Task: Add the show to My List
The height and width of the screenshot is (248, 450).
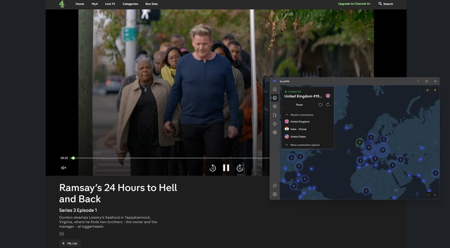Action: click(x=70, y=243)
